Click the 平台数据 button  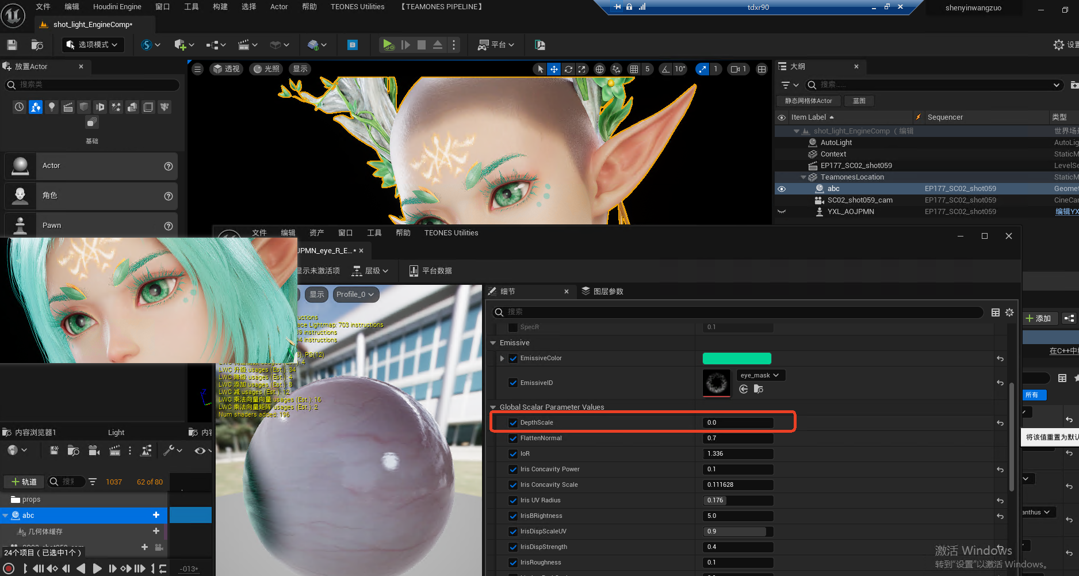(x=430, y=271)
